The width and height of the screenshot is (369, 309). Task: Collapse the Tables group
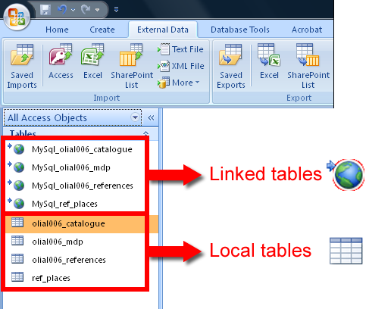coord(145,133)
